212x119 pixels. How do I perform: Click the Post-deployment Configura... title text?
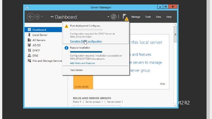tap(85, 26)
